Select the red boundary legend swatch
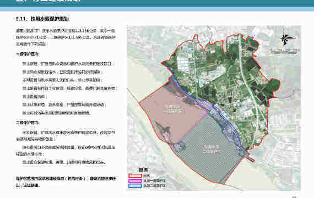Viewport: 314px width, 198px height. (135, 176)
